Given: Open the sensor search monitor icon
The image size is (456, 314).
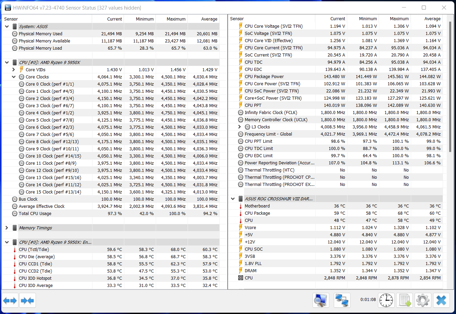Looking at the screenshot, I should [x=321, y=300].
